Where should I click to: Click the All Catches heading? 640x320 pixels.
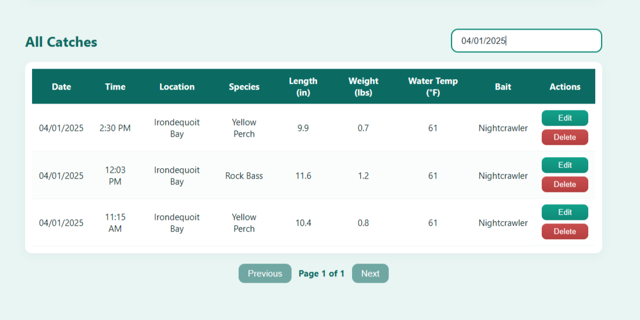point(61,42)
